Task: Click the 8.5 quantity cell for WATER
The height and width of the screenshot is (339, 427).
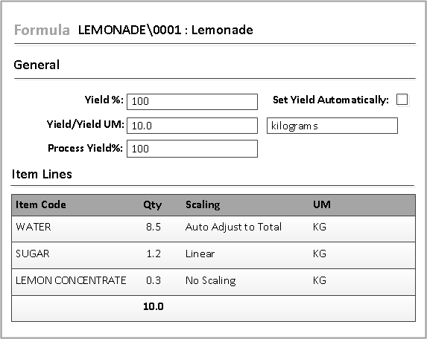Action: [154, 227]
